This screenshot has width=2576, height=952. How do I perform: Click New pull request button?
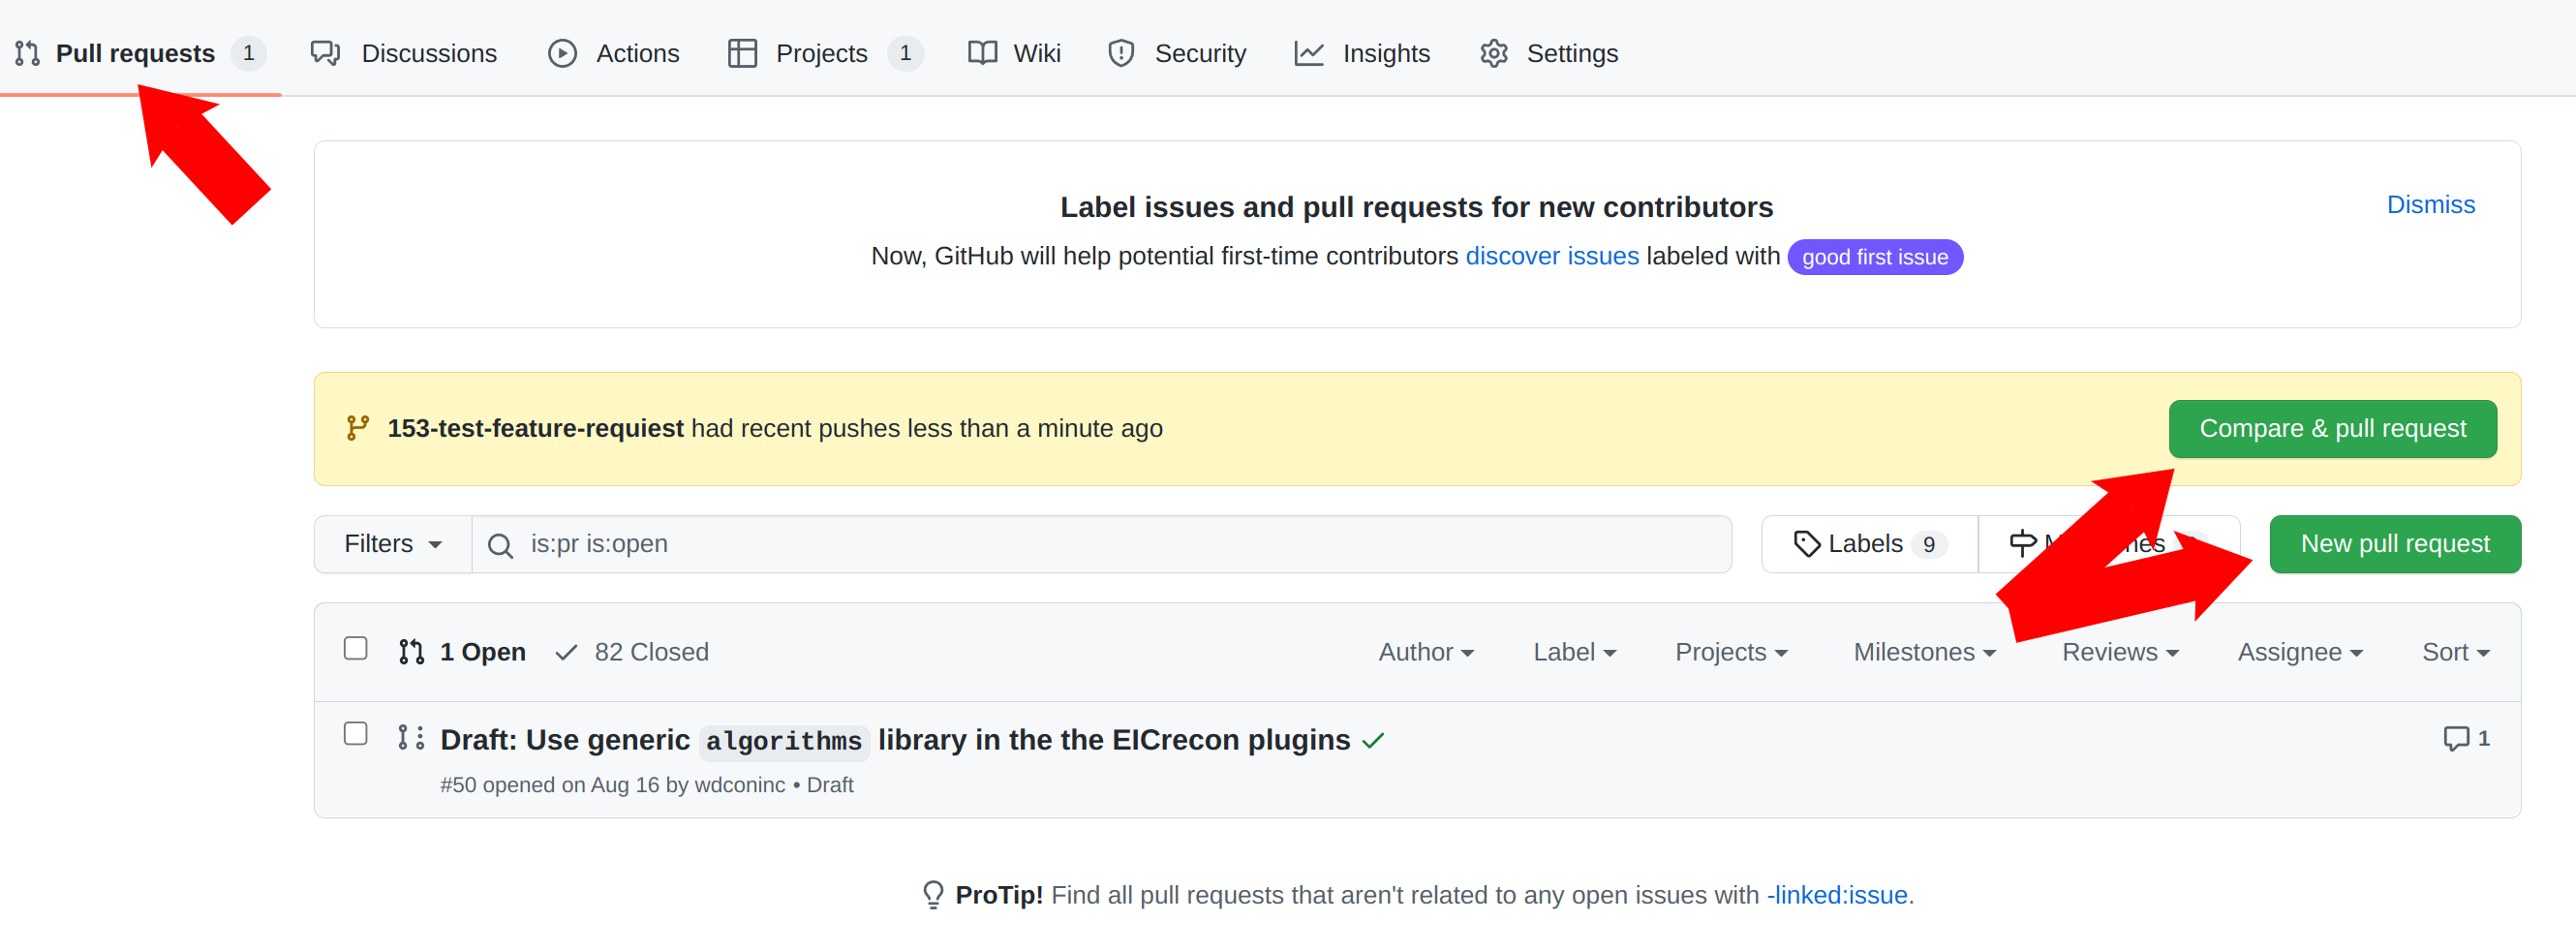point(2394,544)
